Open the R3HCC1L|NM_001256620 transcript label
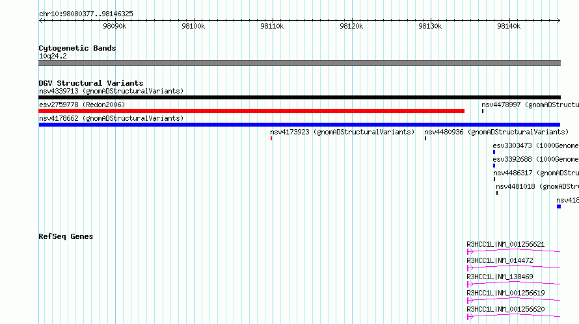Image resolution: width=579 pixels, height=324 pixels. tap(505, 309)
